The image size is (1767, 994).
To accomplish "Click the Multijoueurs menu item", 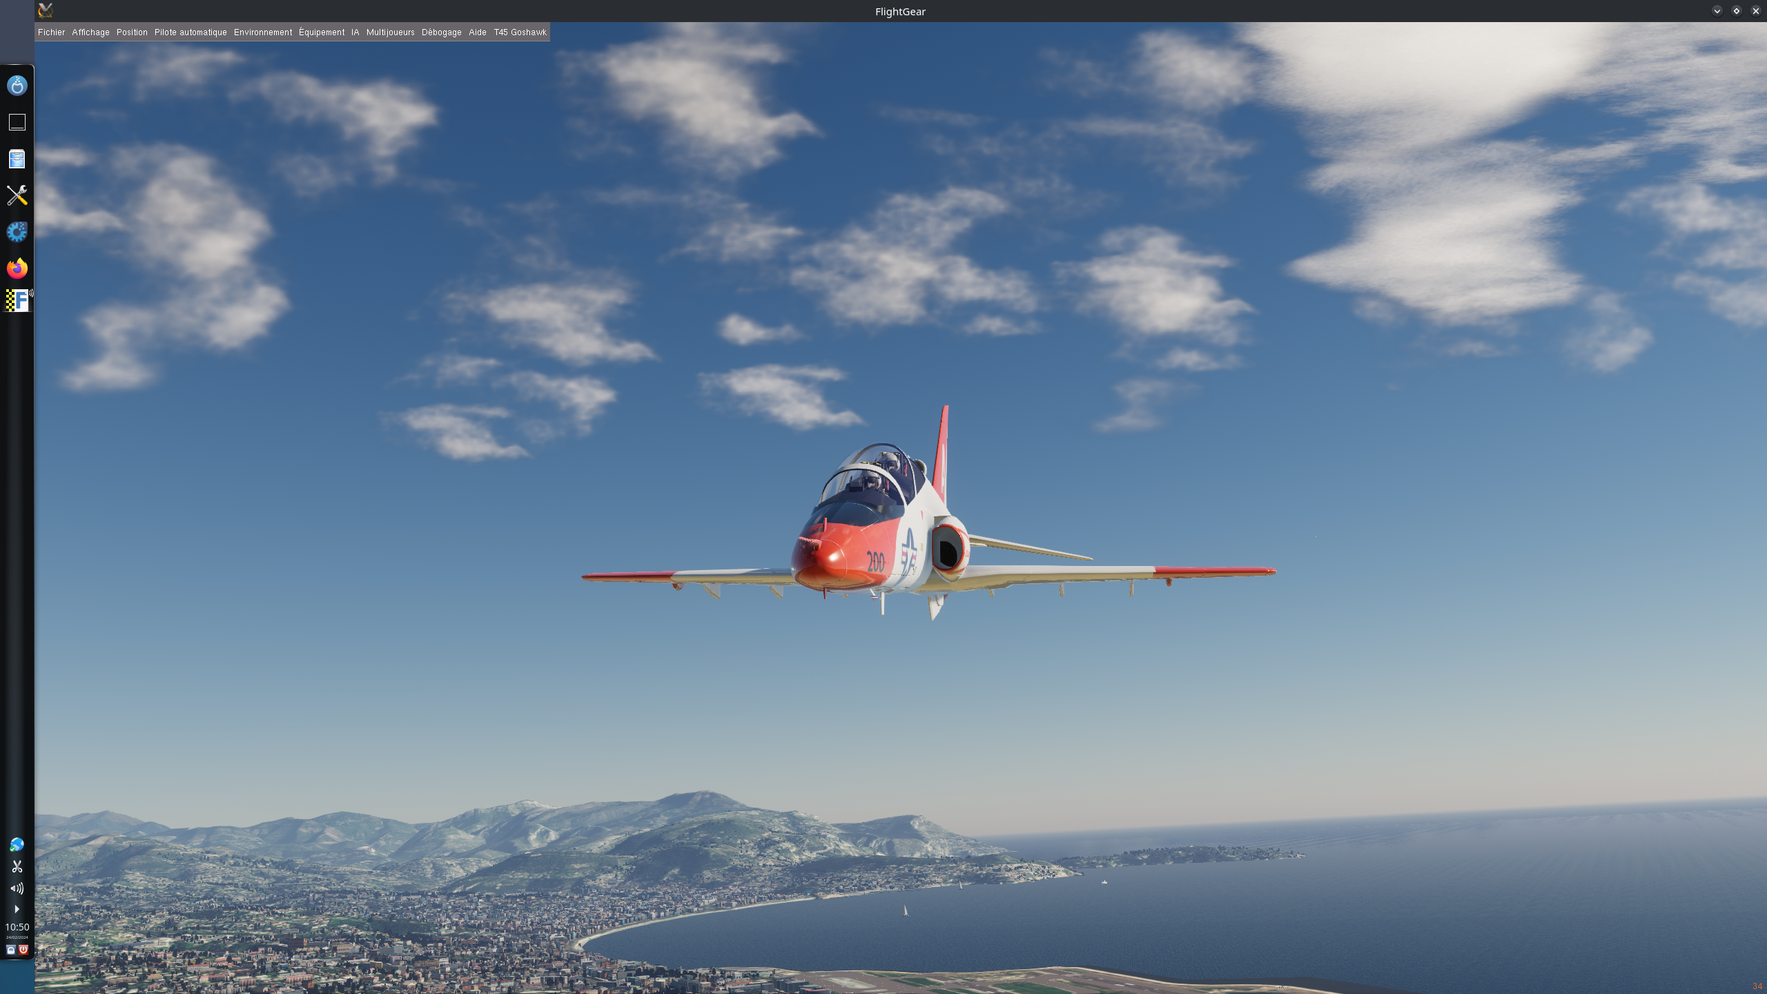I will tap(390, 32).
